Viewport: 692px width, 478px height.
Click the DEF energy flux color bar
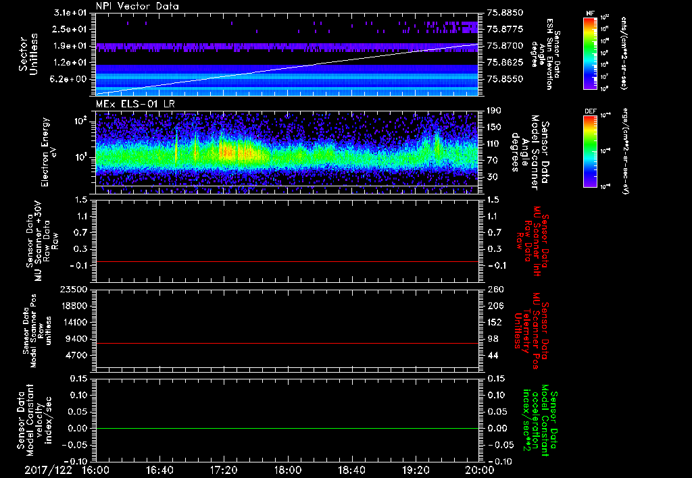[x=590, y=151]
